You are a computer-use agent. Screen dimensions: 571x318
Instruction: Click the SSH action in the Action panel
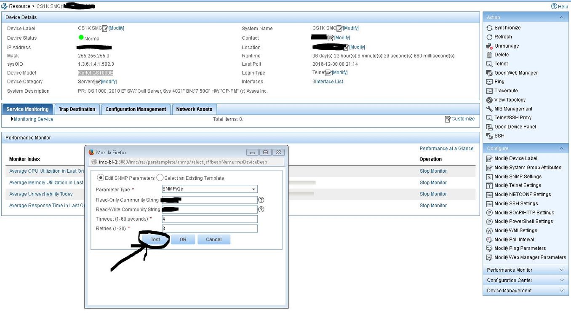(x=499, y=136)
